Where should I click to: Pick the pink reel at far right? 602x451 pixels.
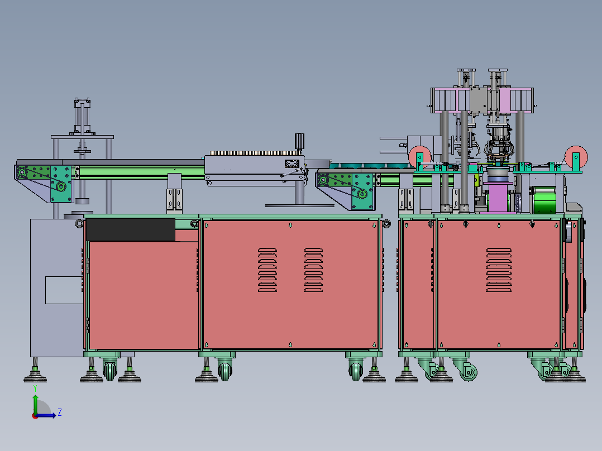(x=577, y=157)
